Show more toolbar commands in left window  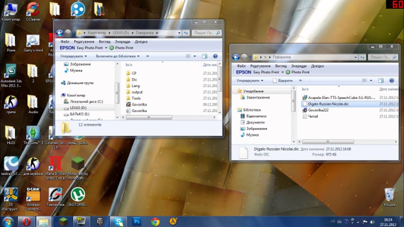[147, 56]
